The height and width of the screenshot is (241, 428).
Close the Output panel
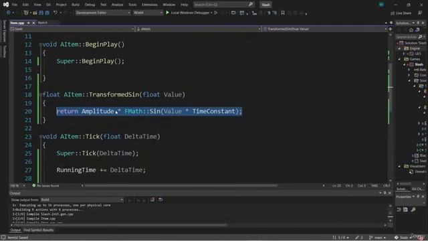(389, 193)
